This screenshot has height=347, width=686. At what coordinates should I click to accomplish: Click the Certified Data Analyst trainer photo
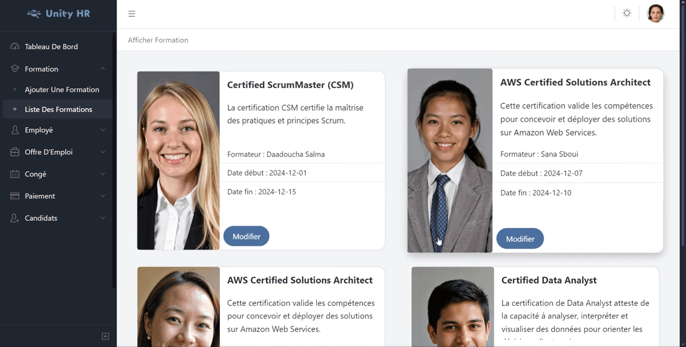[453, 307]
